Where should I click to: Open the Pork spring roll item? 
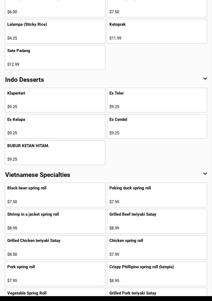coord(55,274)
